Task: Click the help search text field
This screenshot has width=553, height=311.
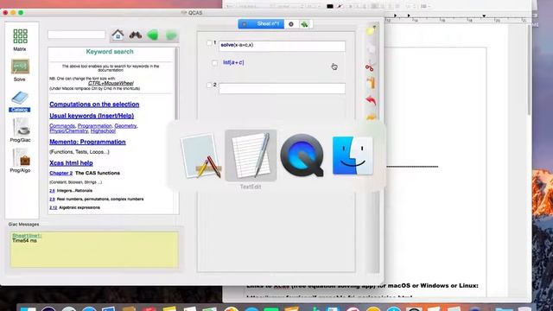Action: [x=77, y=35]
